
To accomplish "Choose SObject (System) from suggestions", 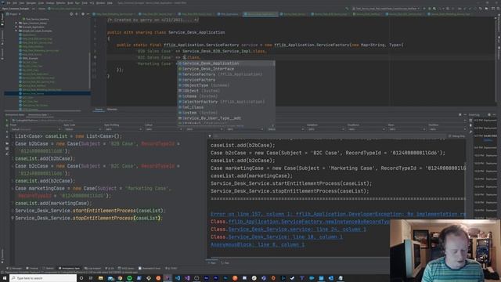I will pyautogui.click(x=226, y=91).
